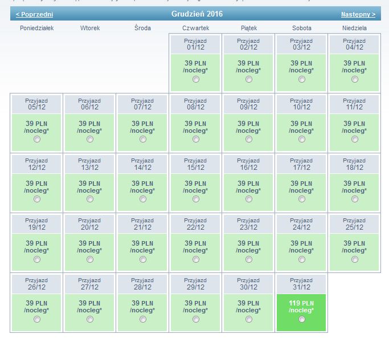This screenshot has width=389, height=338.
Task: Select arrival 26/12 radio button
Action: point(37,319)
